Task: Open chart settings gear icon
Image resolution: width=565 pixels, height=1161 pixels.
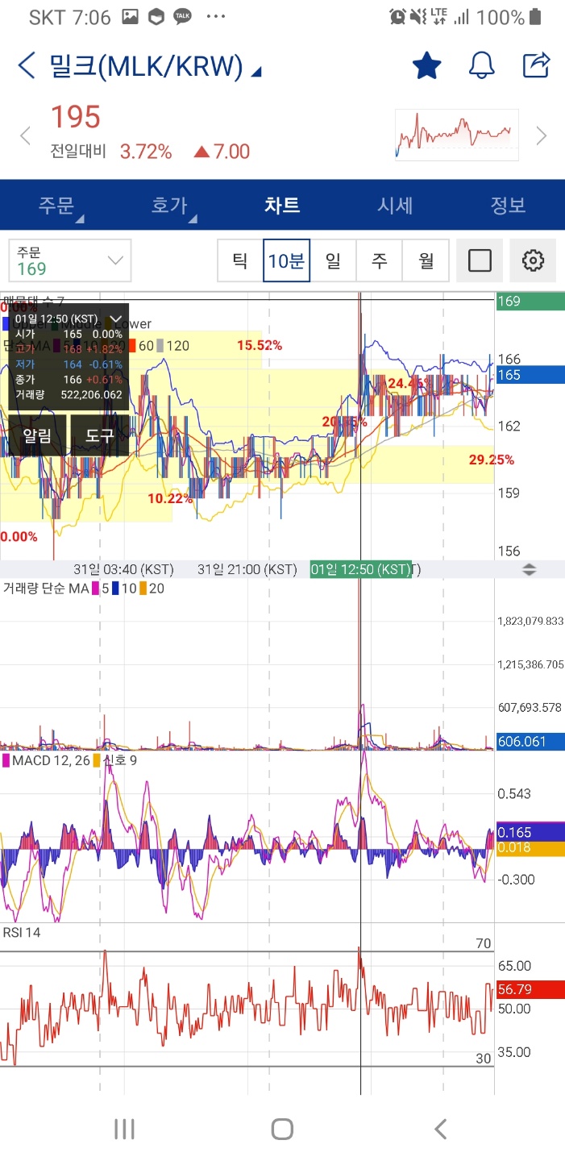Action: pyautogui.click(x=533, y=260)
